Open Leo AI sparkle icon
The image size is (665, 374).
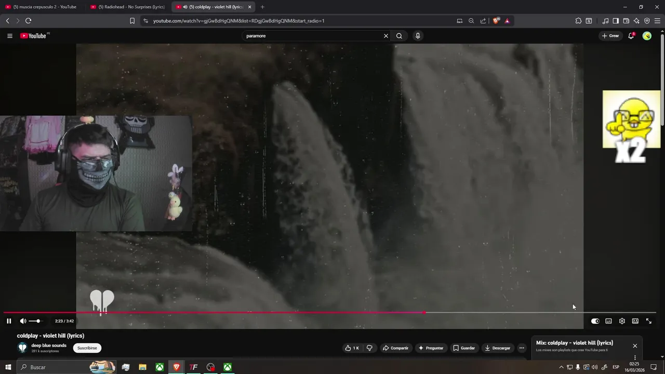coord(636,21)
